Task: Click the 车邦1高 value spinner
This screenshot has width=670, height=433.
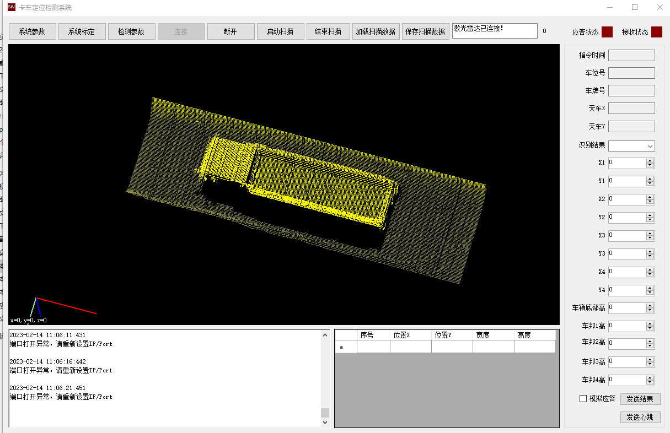Action: (631, 326)
